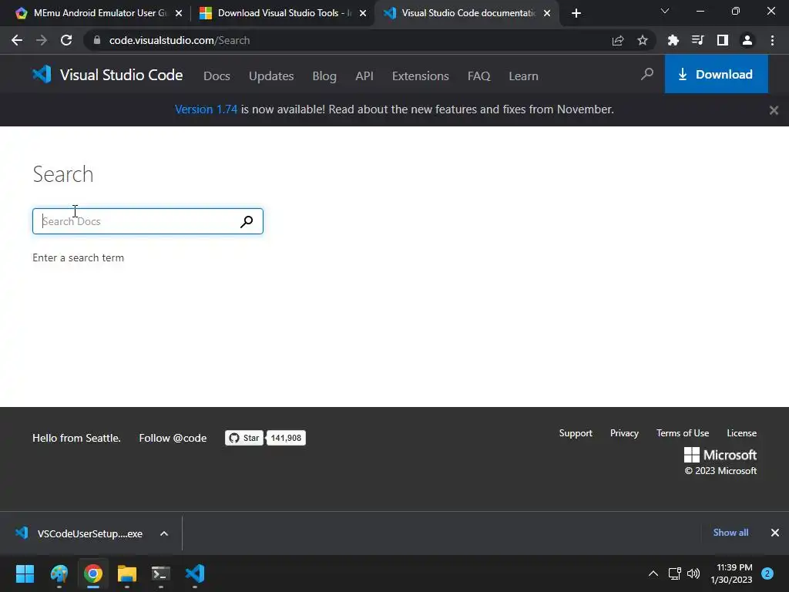Open the Support footer link

click(576, 433)
